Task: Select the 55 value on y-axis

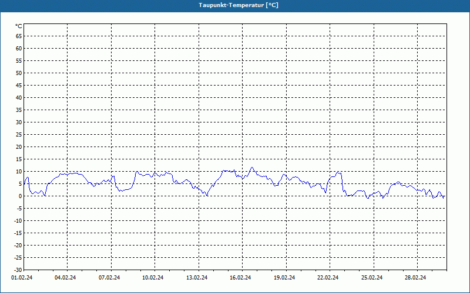Action: click(19, 61)
